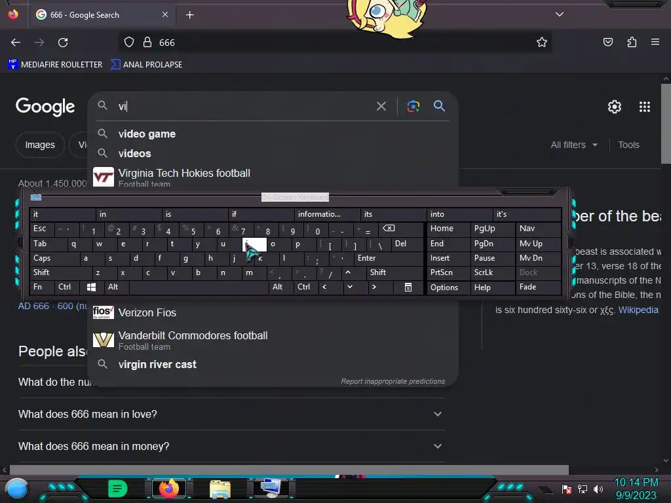Open the Wikipedia link in knowledge panel

tap(638, 310)
